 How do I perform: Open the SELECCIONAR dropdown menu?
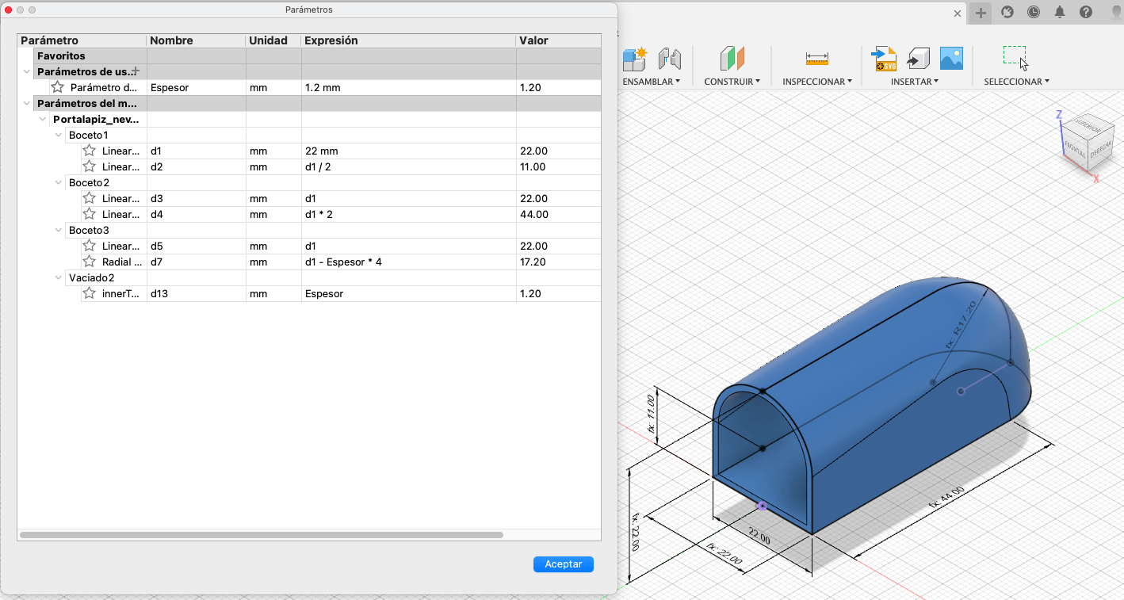click(1016, 82)
